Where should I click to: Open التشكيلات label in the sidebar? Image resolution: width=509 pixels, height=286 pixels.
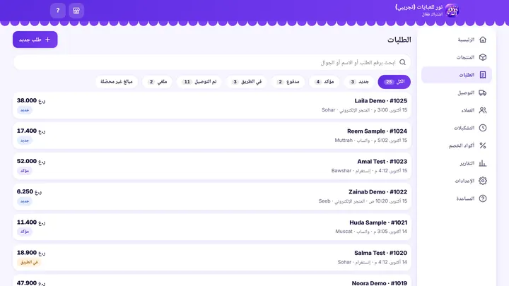(x=464, y=128)
